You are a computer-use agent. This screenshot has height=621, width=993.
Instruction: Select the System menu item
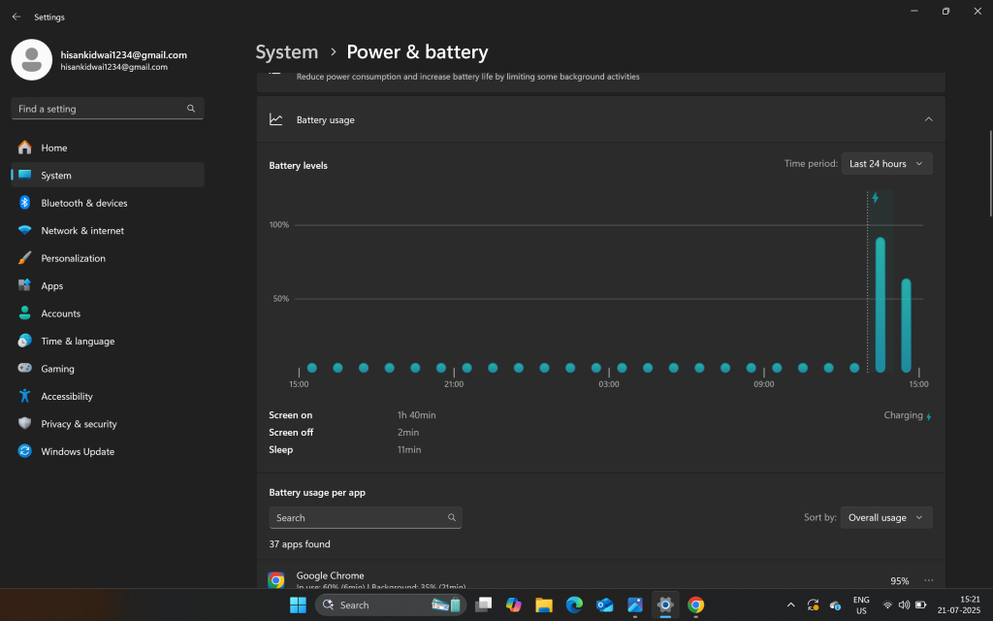54,175
